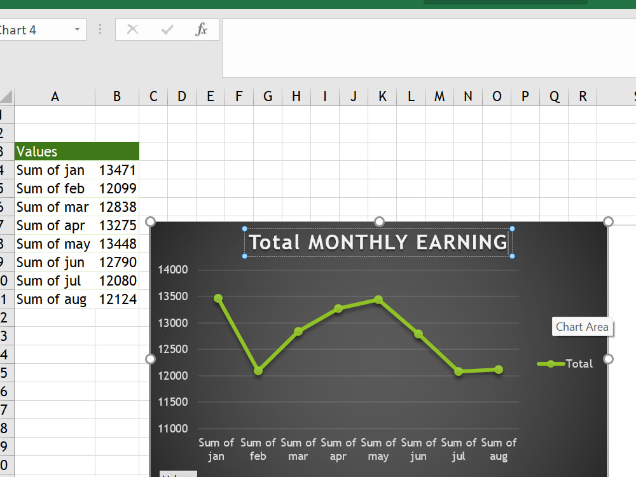Click the cell with value 12124
The width and height of the screenshot is (636, 477).
click(117, 299)
